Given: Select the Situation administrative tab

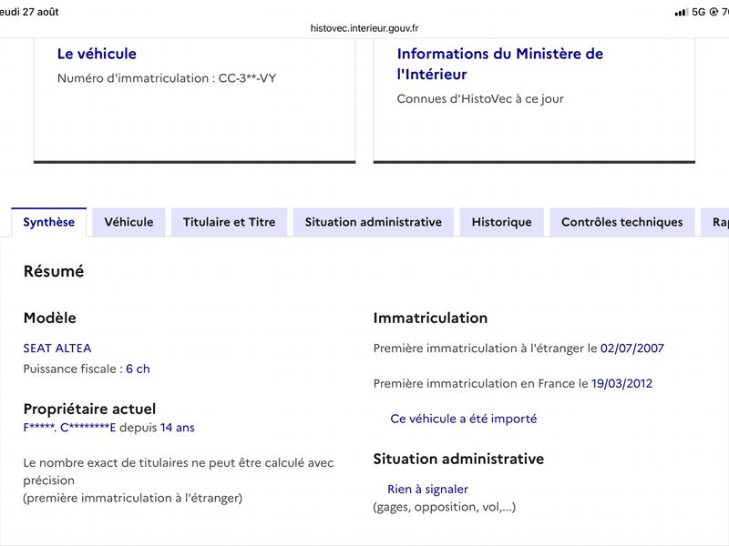Looking at the screenshot, I should coord(374,222).
